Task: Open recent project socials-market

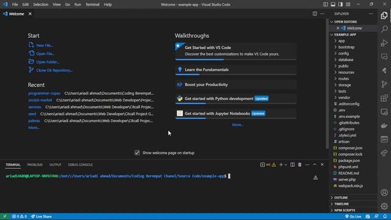Action: pyautogui.click(x=40, y=100)
